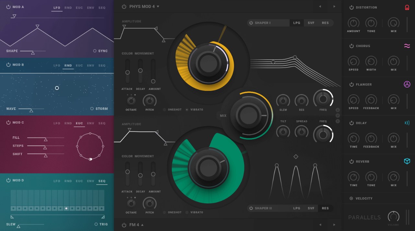The width and height of the screenshot is (415, 231).
Task: Enable SYNC for Mod A
Action: [96, 51]
